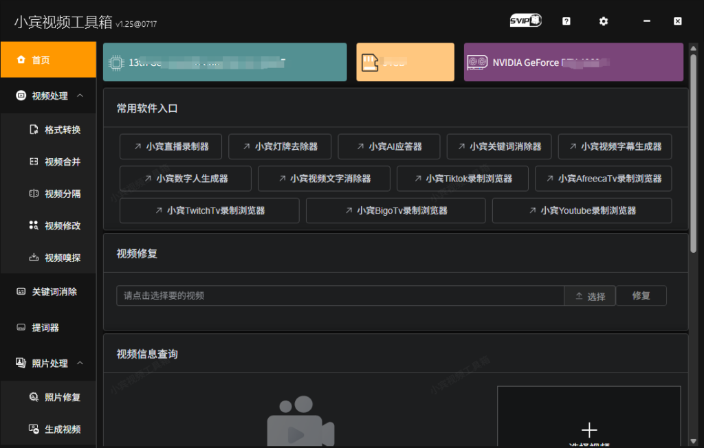Click the 修复 repair button
The height and width of the screenshot is (448, 704).
coord(641,295)
